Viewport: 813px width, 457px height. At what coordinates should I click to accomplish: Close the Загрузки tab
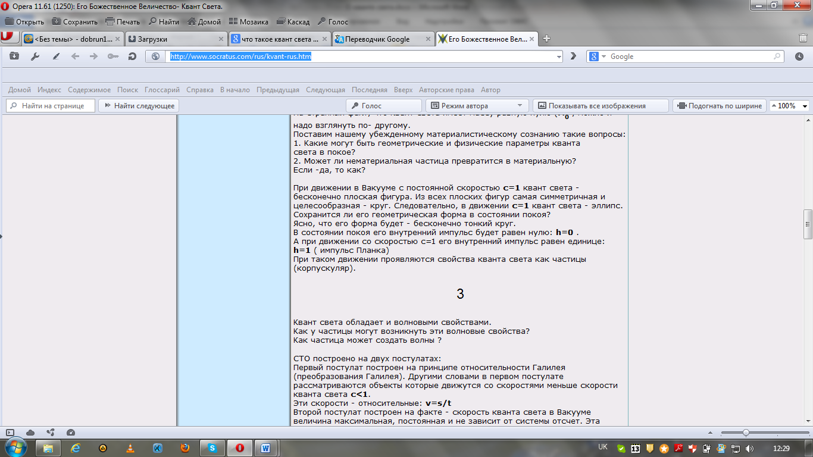[221, 39]
